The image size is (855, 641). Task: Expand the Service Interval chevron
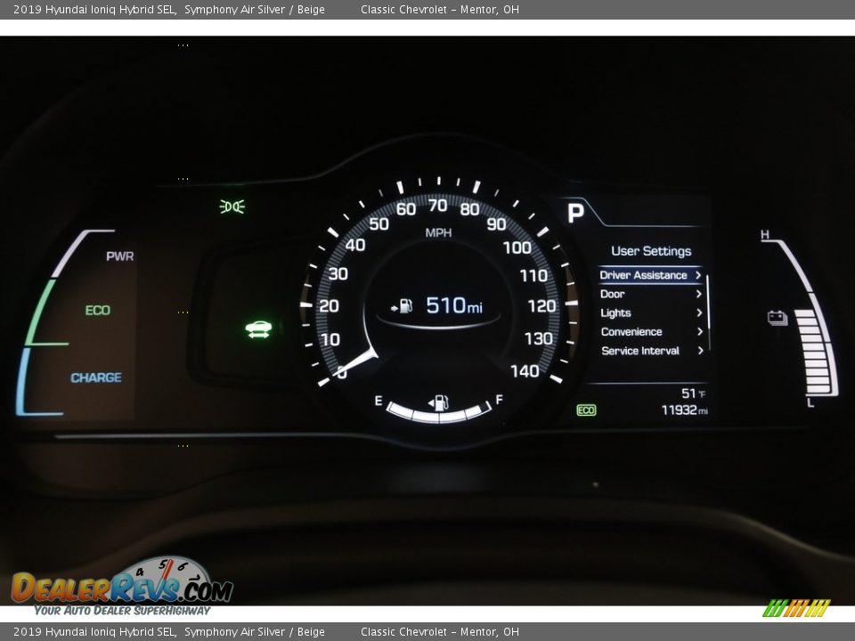700,351
